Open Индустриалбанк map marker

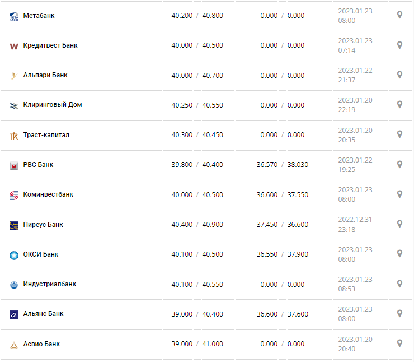399,284
